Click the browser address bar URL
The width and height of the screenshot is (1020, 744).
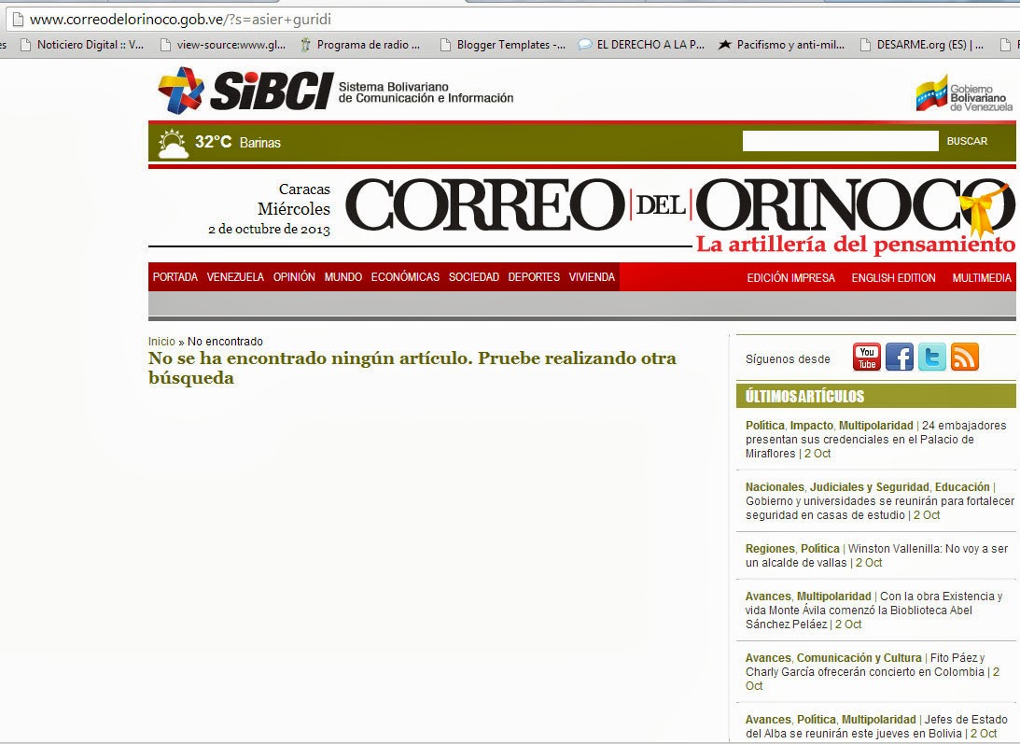(x=180, y=20)
